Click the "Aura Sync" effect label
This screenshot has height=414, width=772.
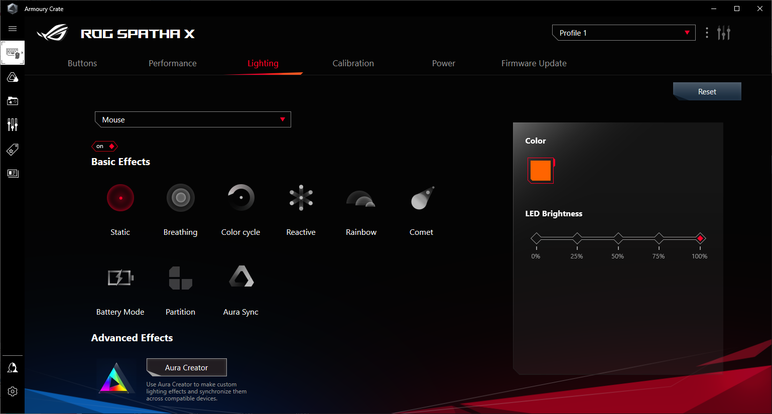point(241,312)
